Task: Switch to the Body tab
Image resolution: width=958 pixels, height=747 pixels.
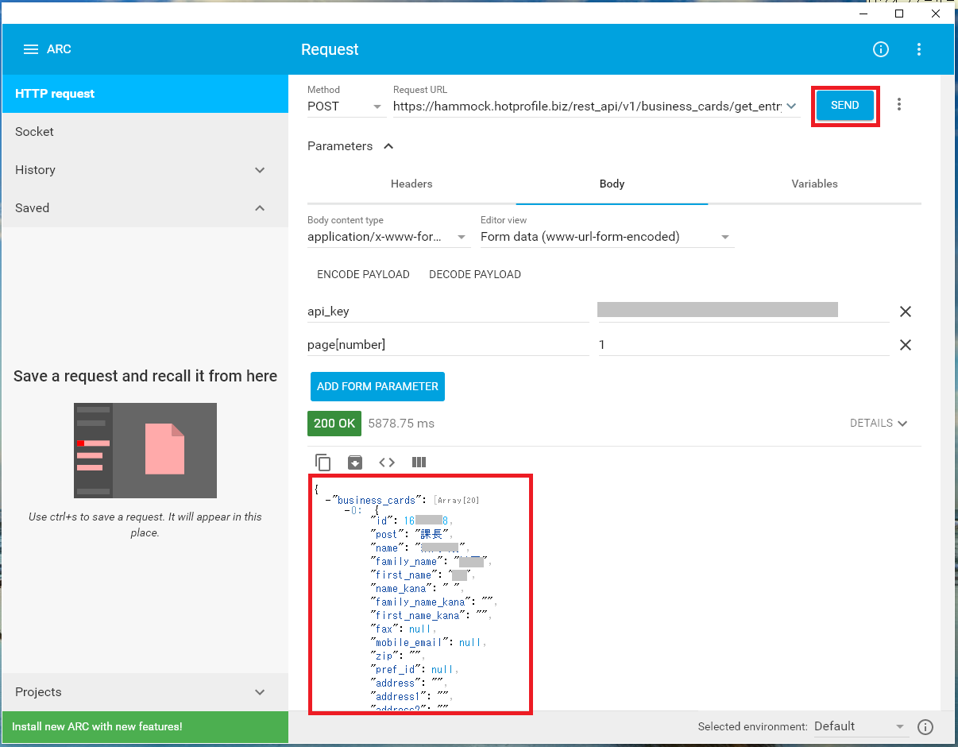Action: click(x=612, y=184)
